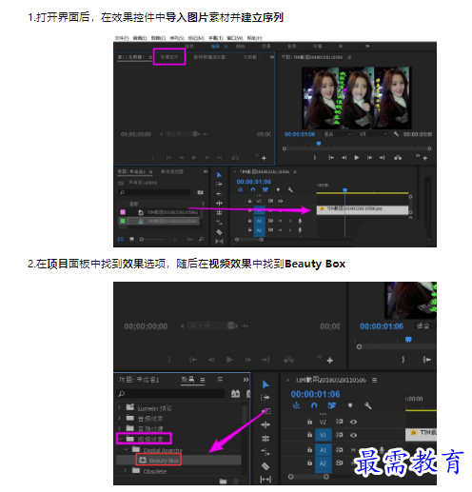The height and width of the screenshot is (492, 472).
Task: Select the TIM clip on first screenshot's timeline
Action: coord(363,209)
